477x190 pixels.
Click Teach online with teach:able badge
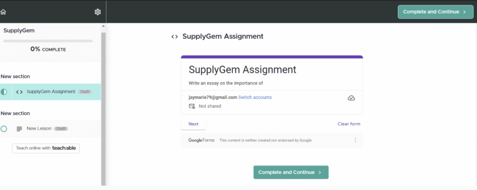46,148
